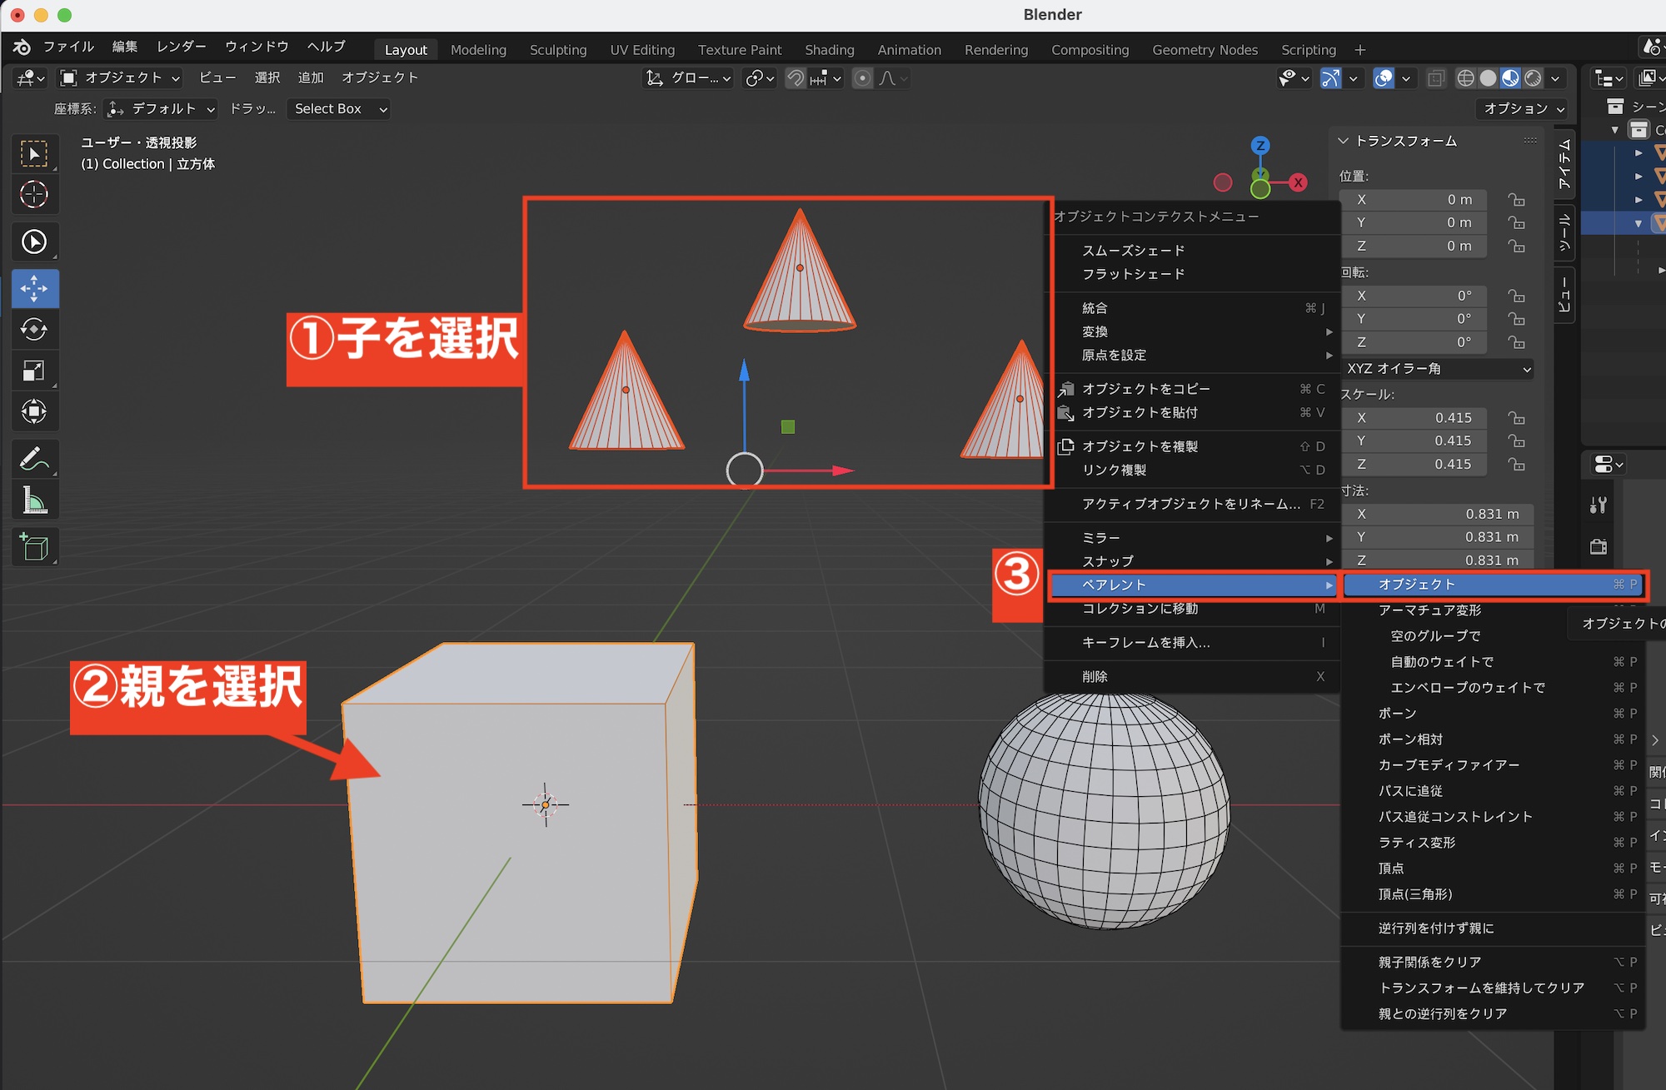Open the ファイル menu
Viewport: 1666px width, 1090px height.
point(68,47)
